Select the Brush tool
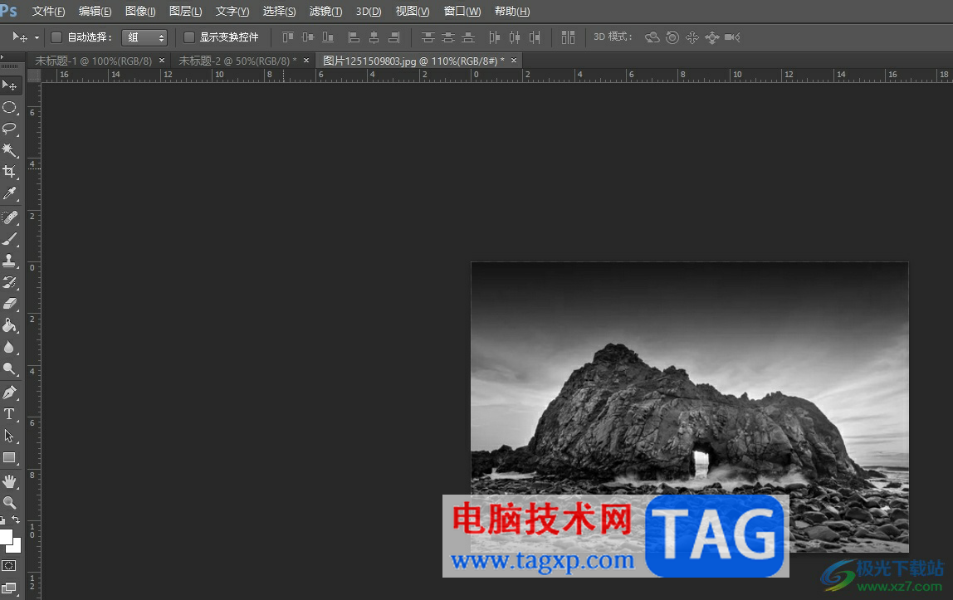This screenshot has width=953, height=600. click(9, 239)
